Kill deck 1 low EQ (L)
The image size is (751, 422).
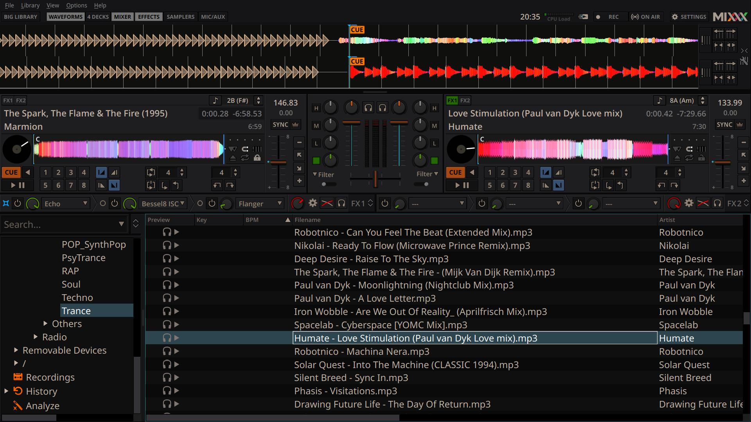[316, 143]
